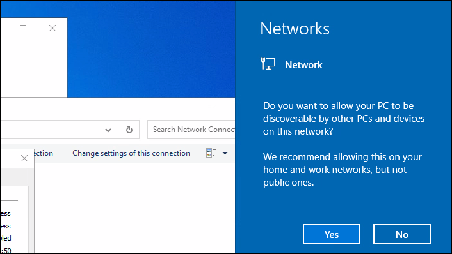Click the change view layout icon

click(211, 153)
